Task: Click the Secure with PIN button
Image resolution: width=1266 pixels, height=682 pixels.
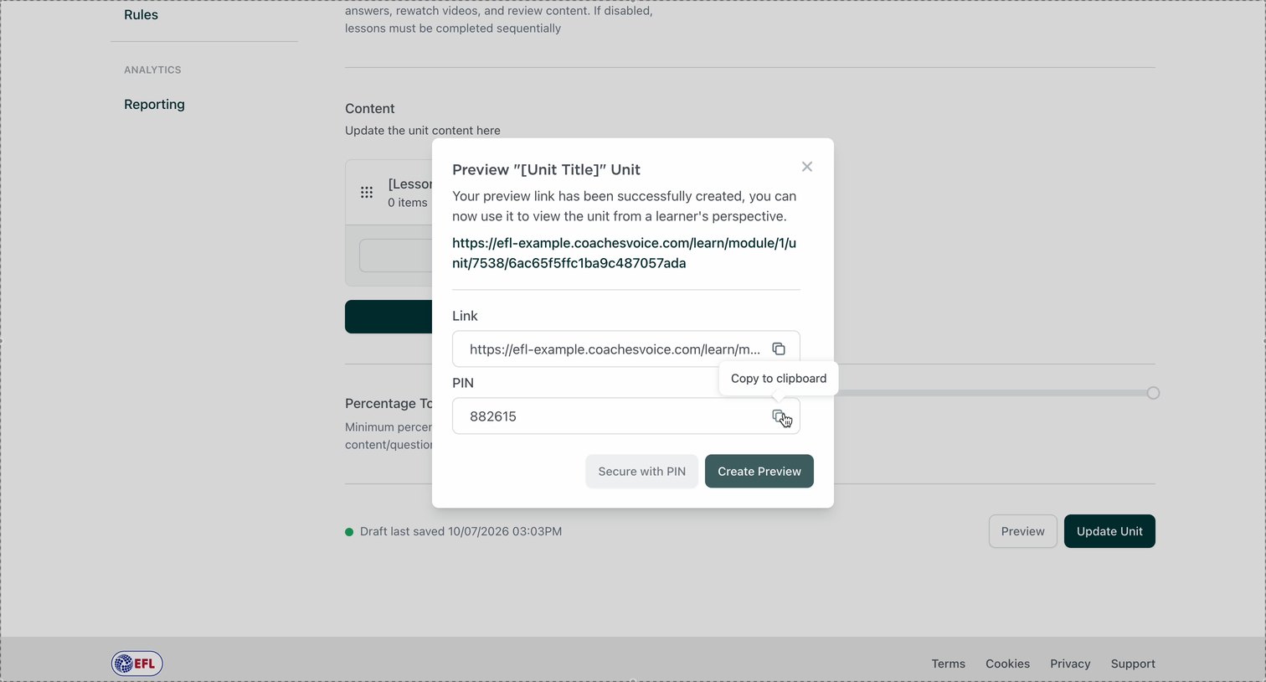Action: [642, 472]
